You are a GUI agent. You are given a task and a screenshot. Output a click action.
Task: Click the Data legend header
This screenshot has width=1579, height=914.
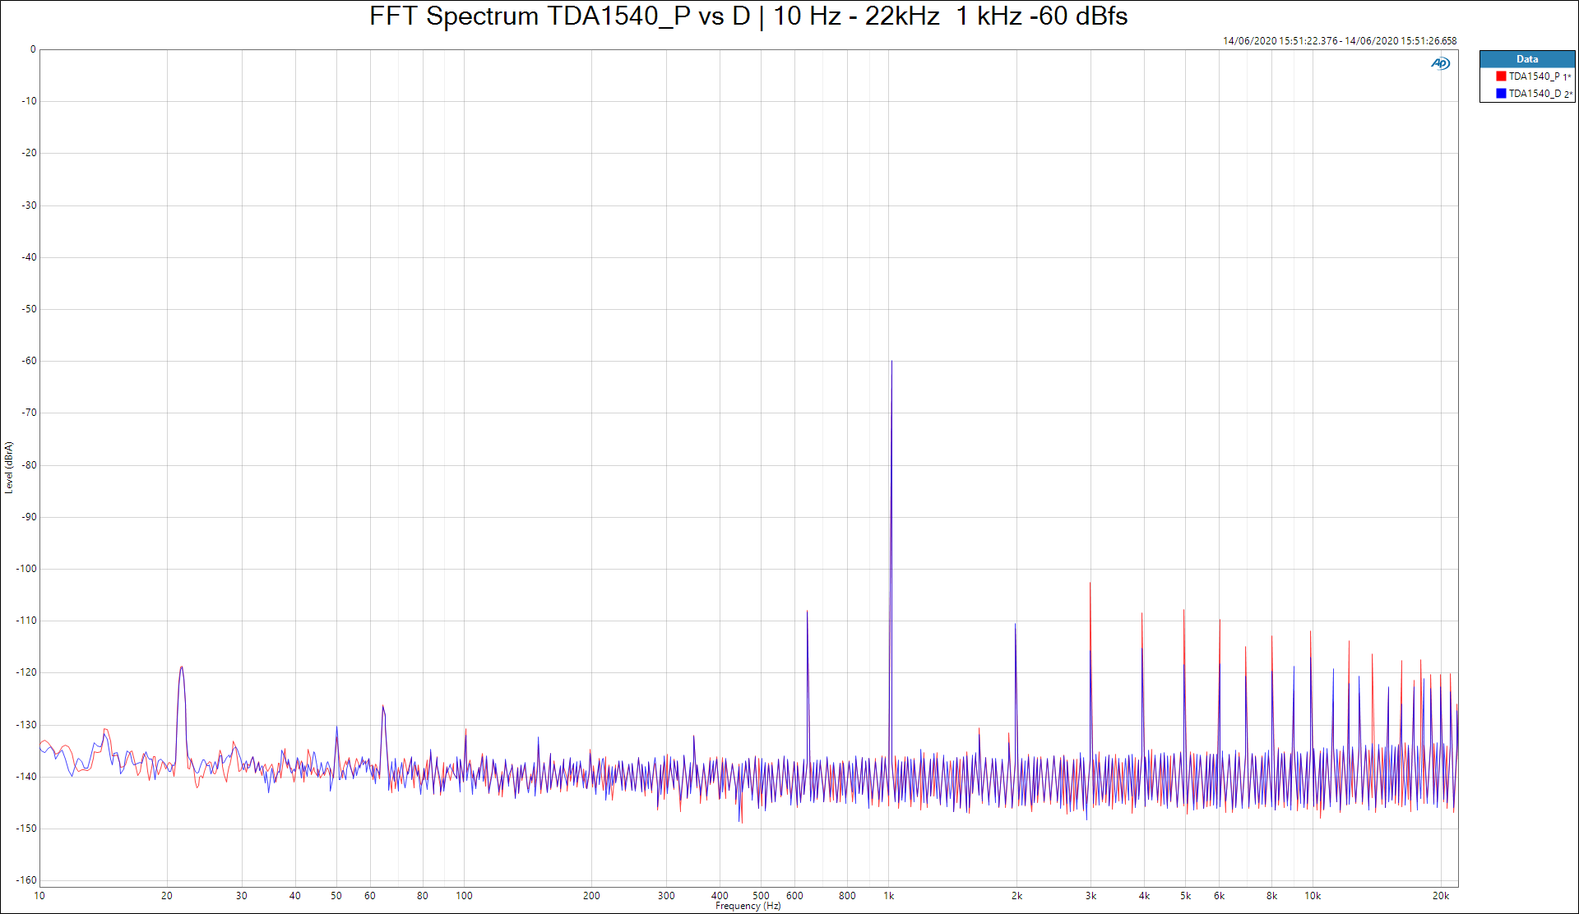[1526, 59]
